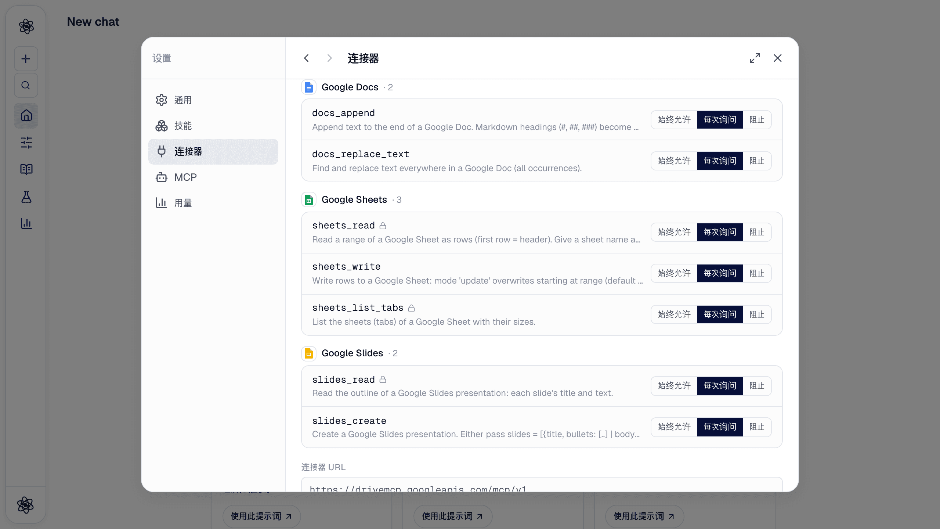Click the Google Docs file icon
The image size is (940, 529).
(309, 87)
